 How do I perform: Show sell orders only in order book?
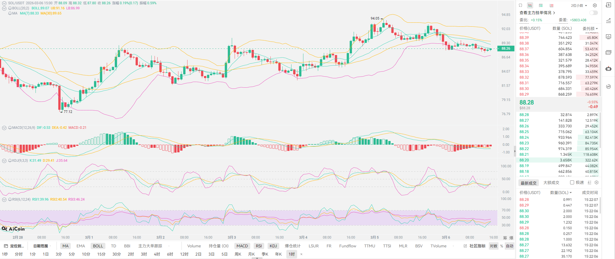coord(551,5)
